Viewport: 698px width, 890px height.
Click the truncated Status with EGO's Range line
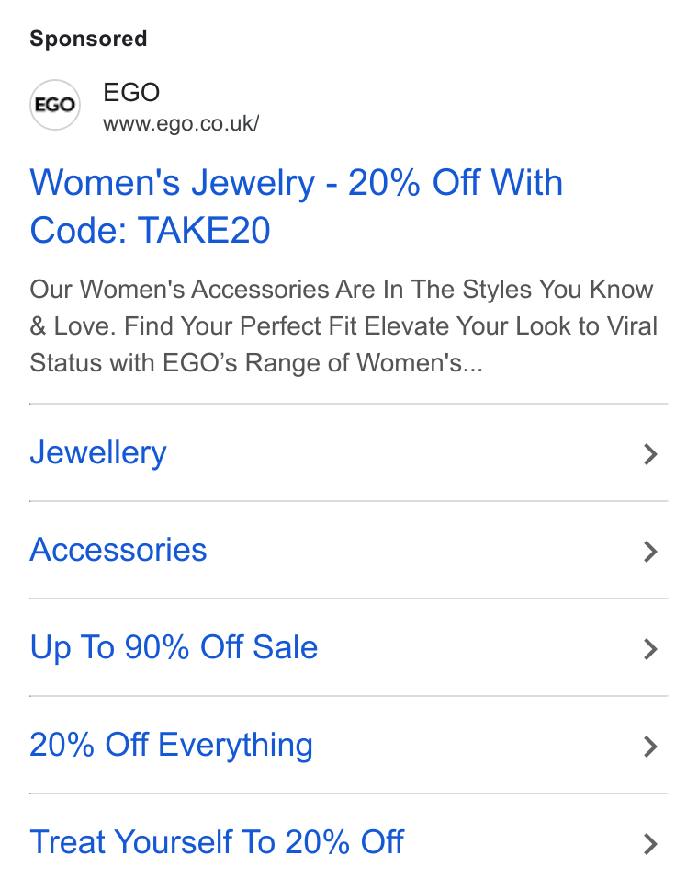coord(256,363)
